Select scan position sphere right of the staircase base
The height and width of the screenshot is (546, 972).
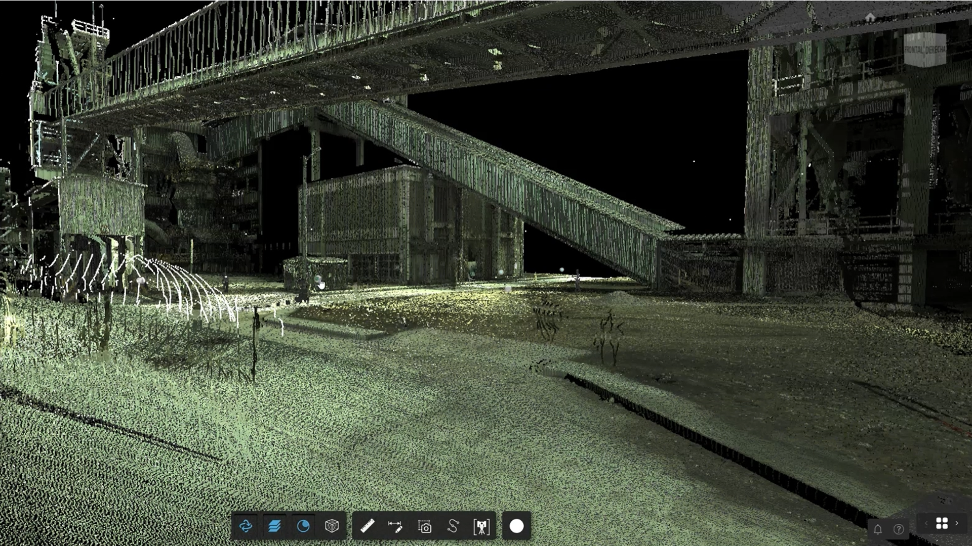tap(561, 270)
